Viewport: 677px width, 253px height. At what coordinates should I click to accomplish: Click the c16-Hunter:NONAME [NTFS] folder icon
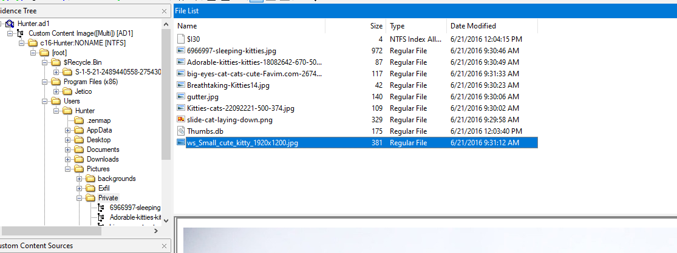pos(32,43)
